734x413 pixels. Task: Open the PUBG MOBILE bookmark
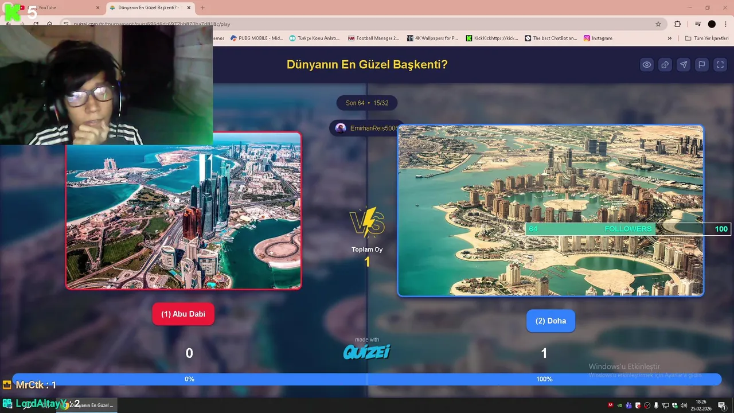click(x=257, y=38)
